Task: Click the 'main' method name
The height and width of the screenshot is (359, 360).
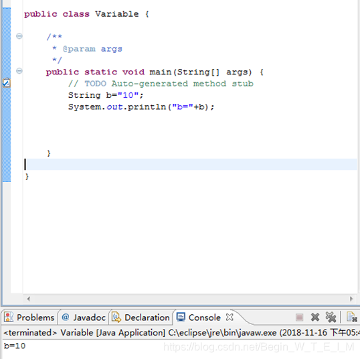Action: (x=160, y=72)
